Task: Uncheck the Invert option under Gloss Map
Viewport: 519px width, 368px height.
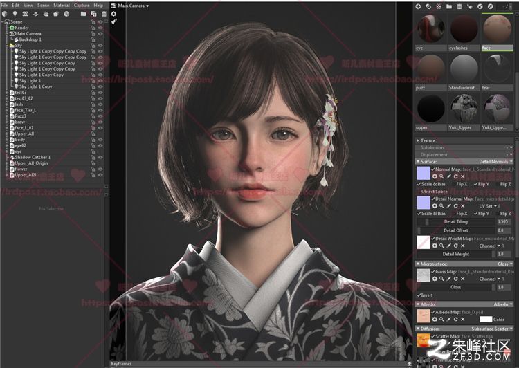Action: pos(425,295)
